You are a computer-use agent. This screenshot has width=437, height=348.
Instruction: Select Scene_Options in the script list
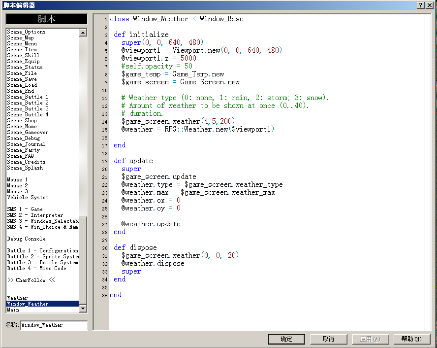[26, 32]
